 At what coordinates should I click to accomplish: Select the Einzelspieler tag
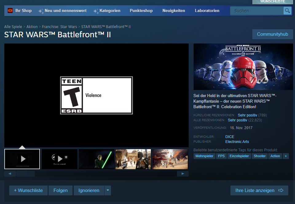(239, 156)
